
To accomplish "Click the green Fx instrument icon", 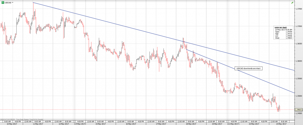I will pos(2,2).
